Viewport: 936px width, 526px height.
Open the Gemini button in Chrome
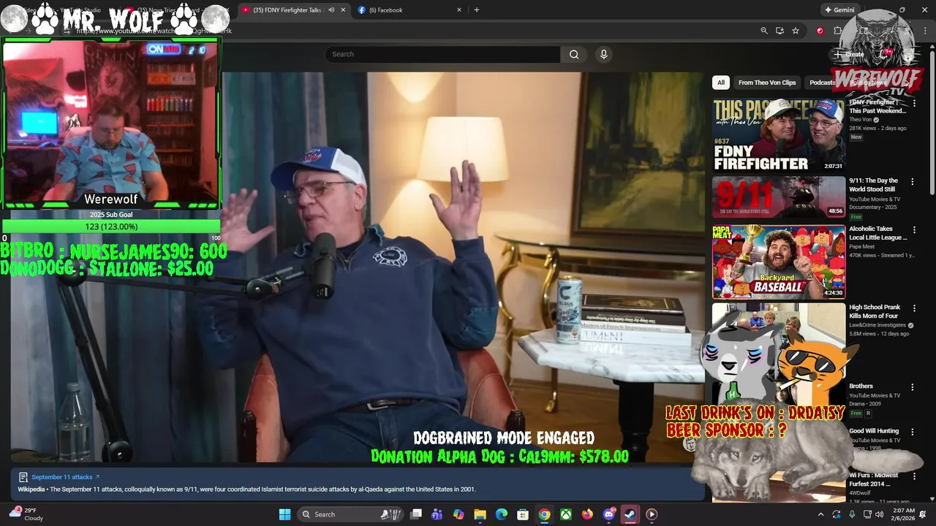point(839,10)
